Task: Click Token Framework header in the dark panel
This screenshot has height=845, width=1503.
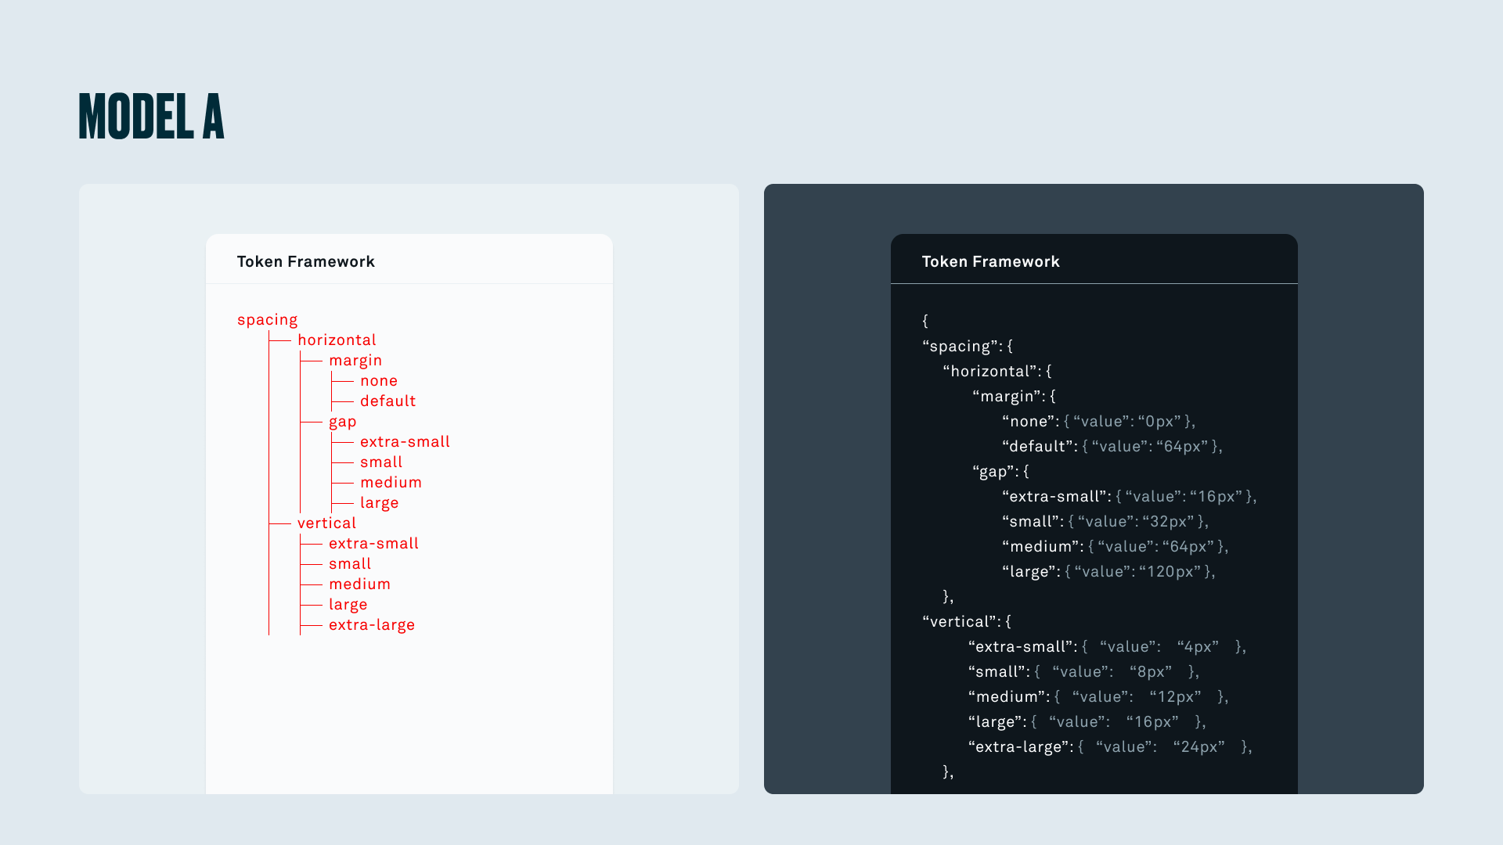Action: point(991,262)
